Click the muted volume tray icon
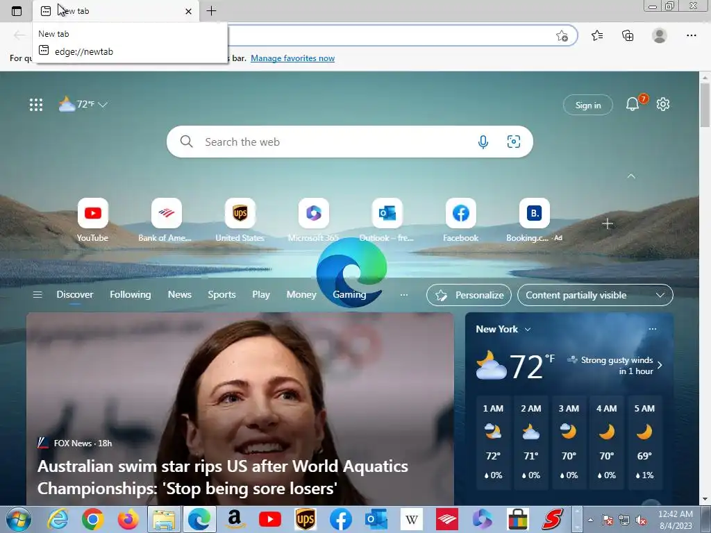The height and width of the screenshot is (533, 711). coord(641,520)
